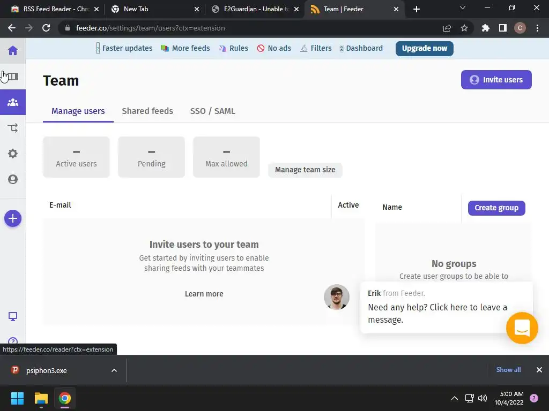This screenshot has height=411, width=549.
Task: Open the volume speaker tray icon
Action: point(483,398)
